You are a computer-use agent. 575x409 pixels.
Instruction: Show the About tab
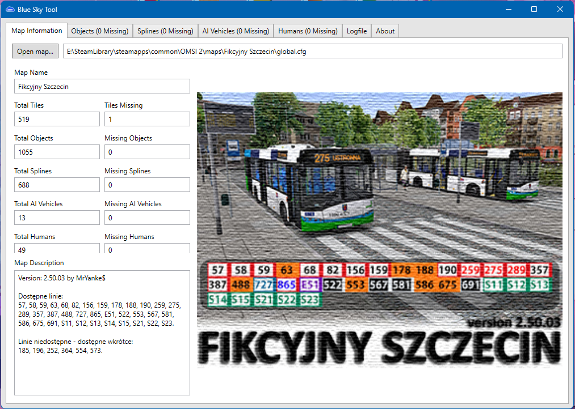[x=385, y=31]
